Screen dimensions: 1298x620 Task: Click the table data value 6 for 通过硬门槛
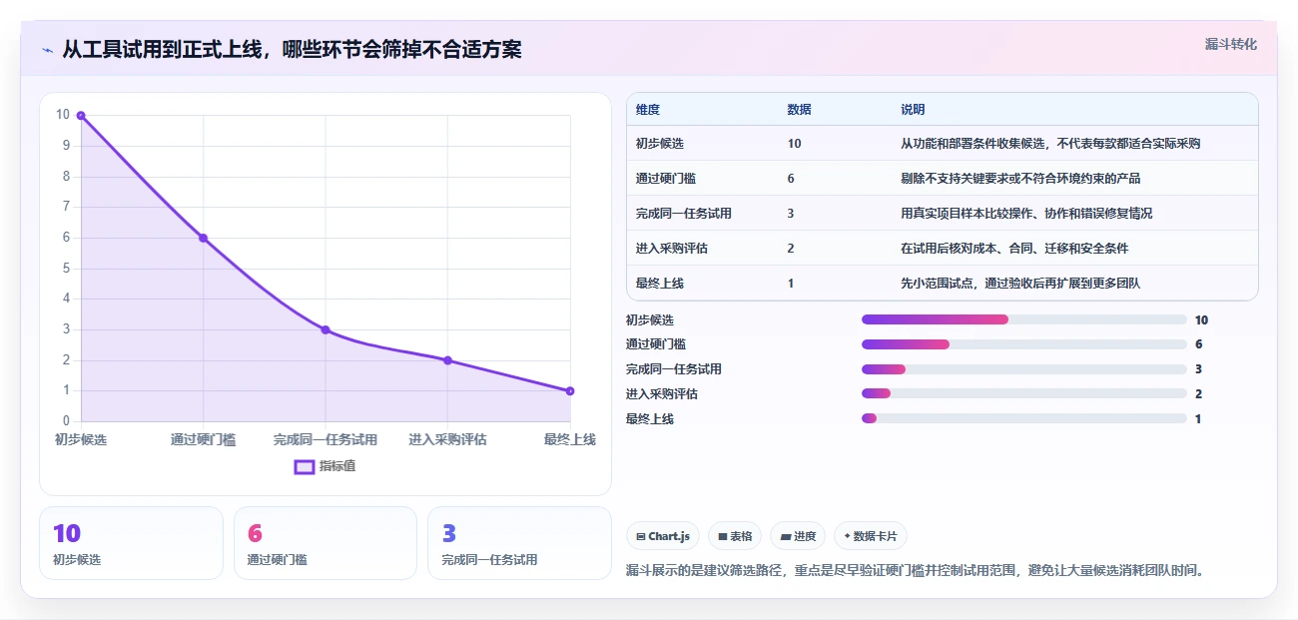[791, 179]
